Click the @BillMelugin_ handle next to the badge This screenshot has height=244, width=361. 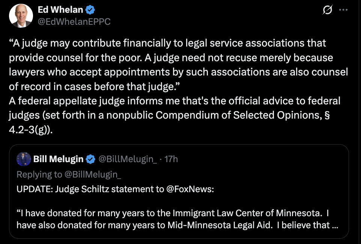[x=128, y=159]
